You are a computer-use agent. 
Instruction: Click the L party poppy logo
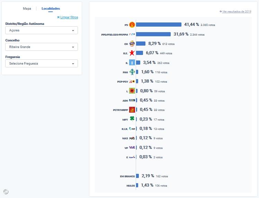point(132,91)
